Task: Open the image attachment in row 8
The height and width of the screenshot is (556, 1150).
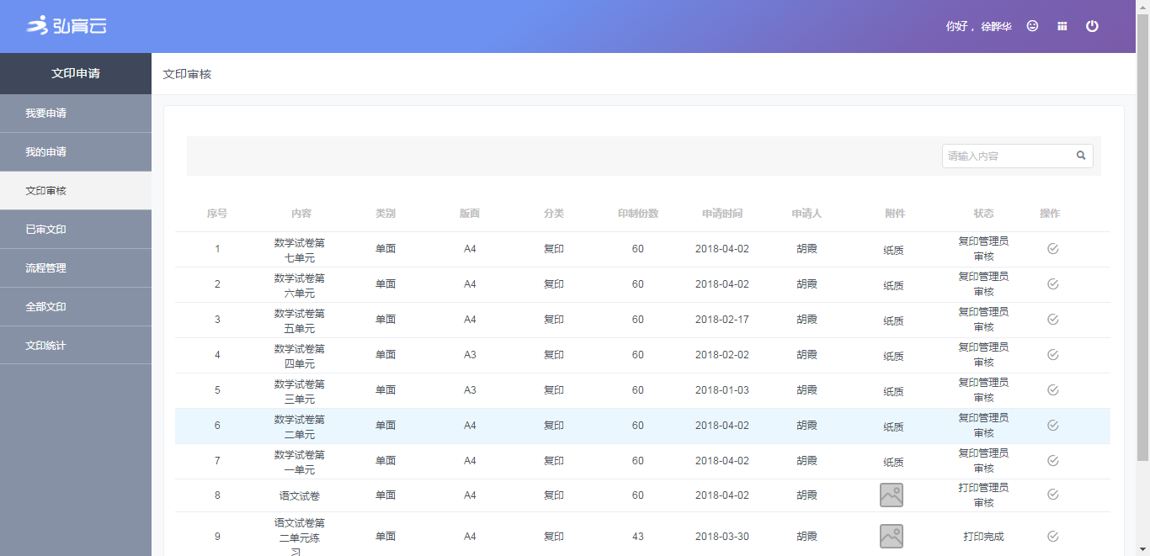Action: click(892, 495)
